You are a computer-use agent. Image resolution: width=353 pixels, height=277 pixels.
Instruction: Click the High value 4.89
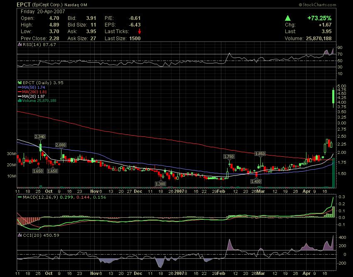(x=54, y=25)
